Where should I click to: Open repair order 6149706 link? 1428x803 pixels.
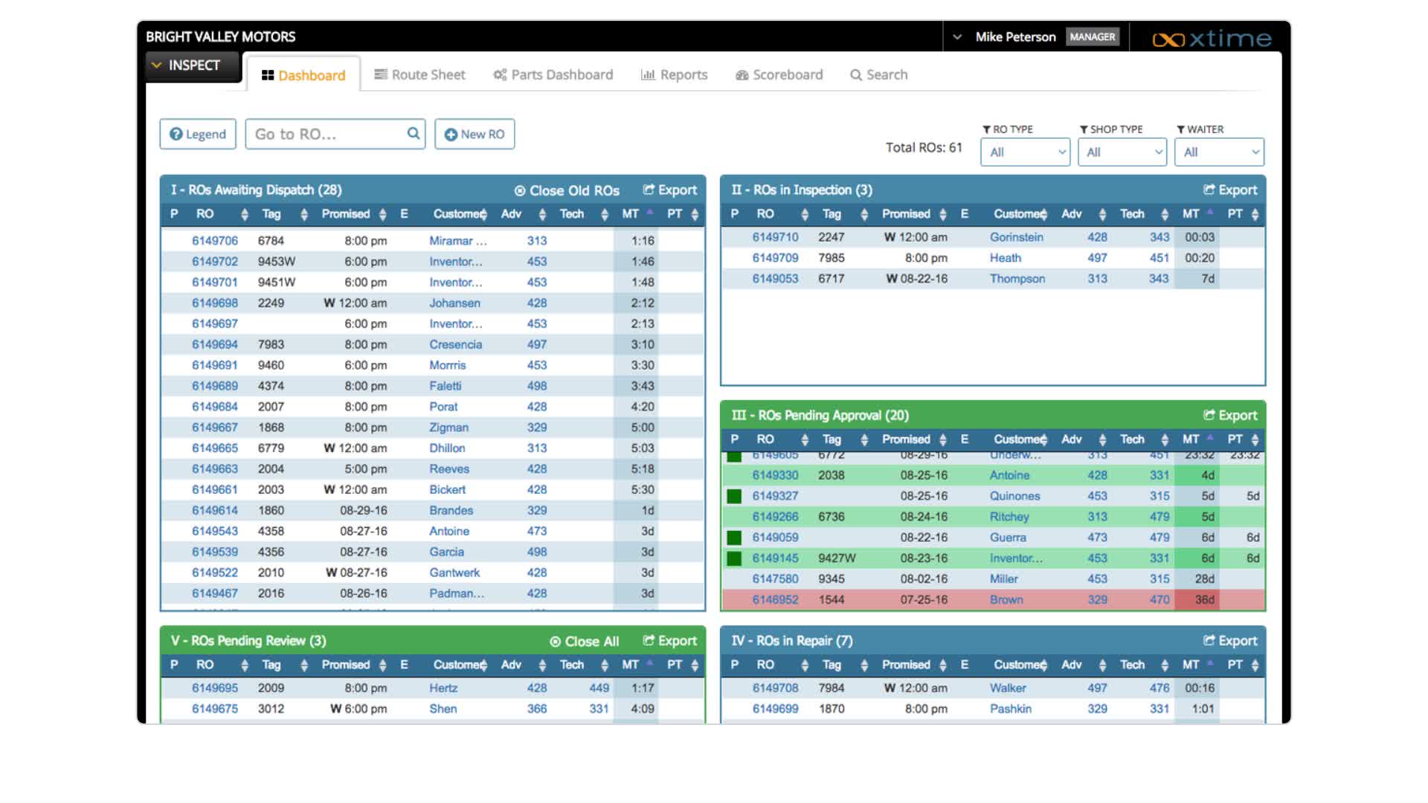pyautogui.click(x=215, y=241)
